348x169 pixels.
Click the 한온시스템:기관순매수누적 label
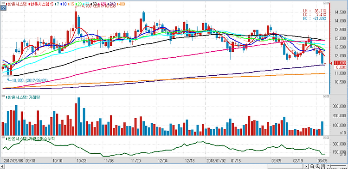pos(31,139)
